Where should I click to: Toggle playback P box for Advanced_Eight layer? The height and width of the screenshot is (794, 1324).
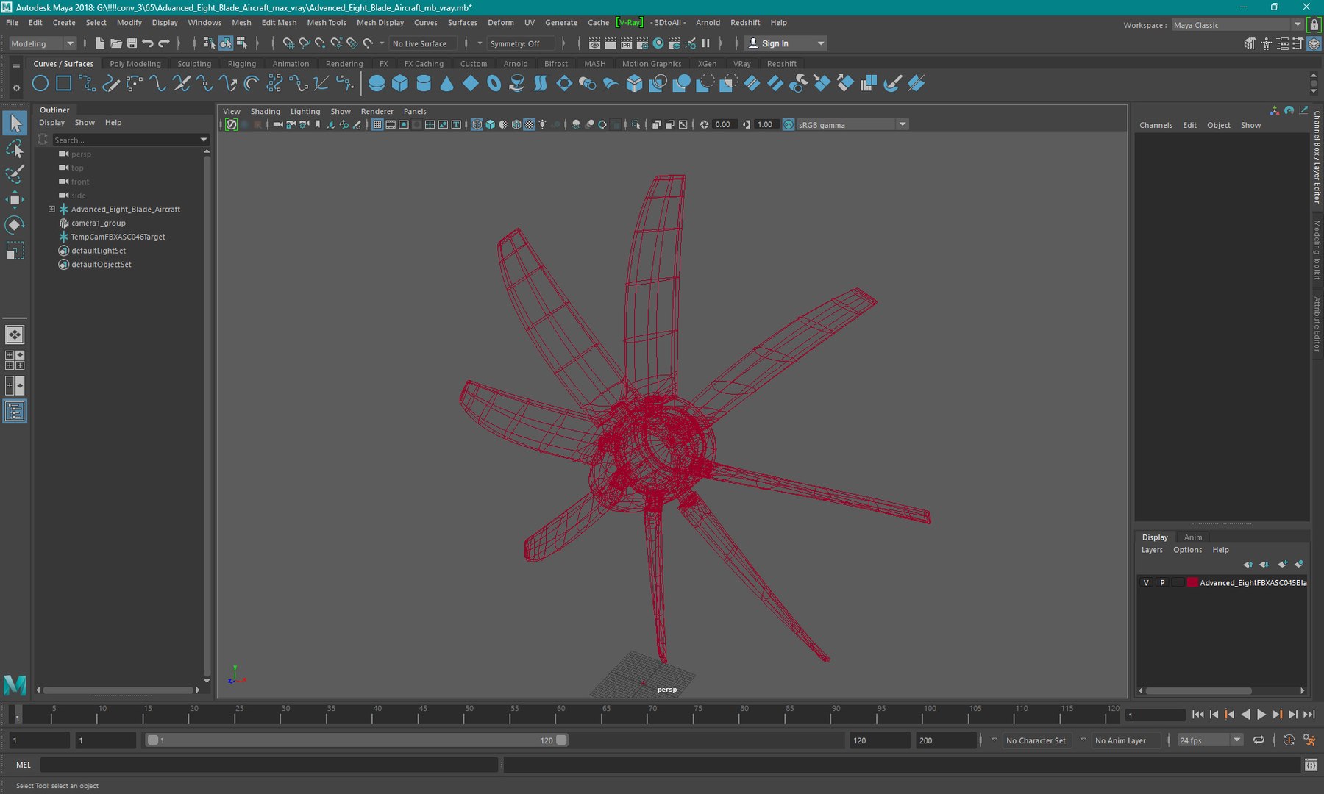(x=1162, y=582)
